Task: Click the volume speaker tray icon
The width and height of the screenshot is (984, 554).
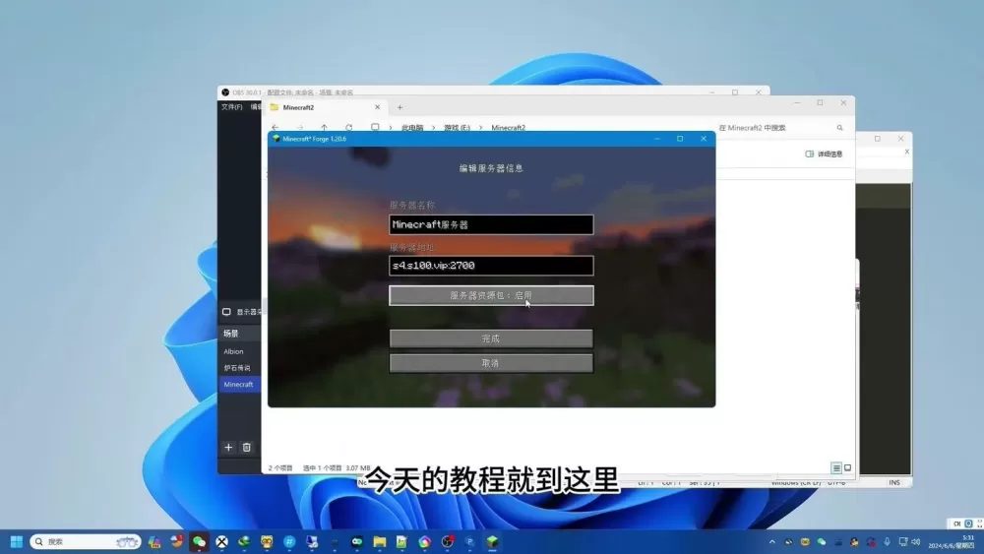Action: (915, 541)
